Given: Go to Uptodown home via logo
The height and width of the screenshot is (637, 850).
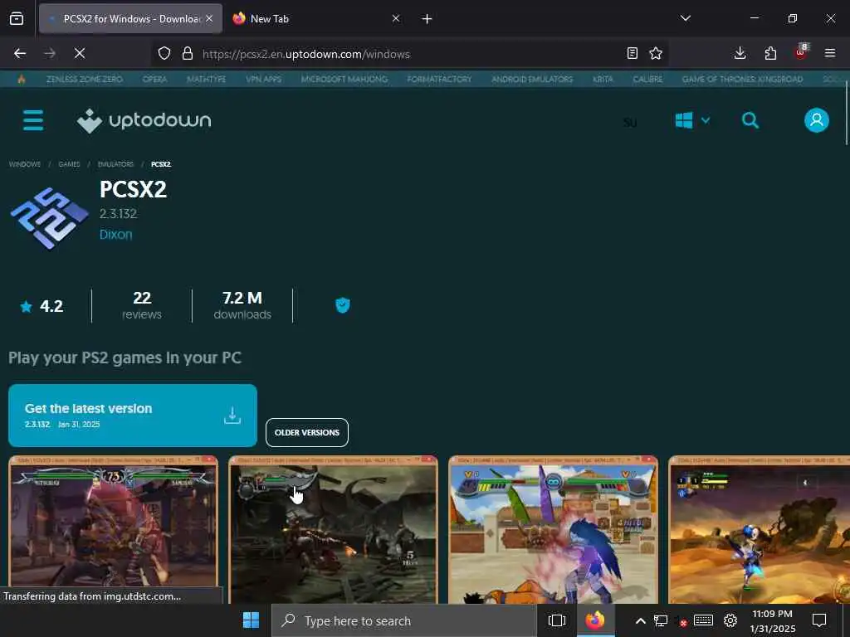Looking at the screenshot, I should (x=144, y=120).
